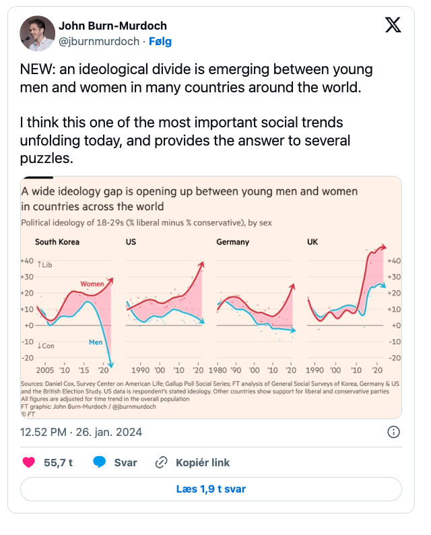
Task: Click the Kopiér link text
Action: [x=202, y=462]
